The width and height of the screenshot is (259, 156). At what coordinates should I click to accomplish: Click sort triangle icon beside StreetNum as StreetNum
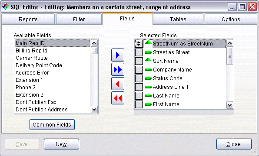[148, 42]
